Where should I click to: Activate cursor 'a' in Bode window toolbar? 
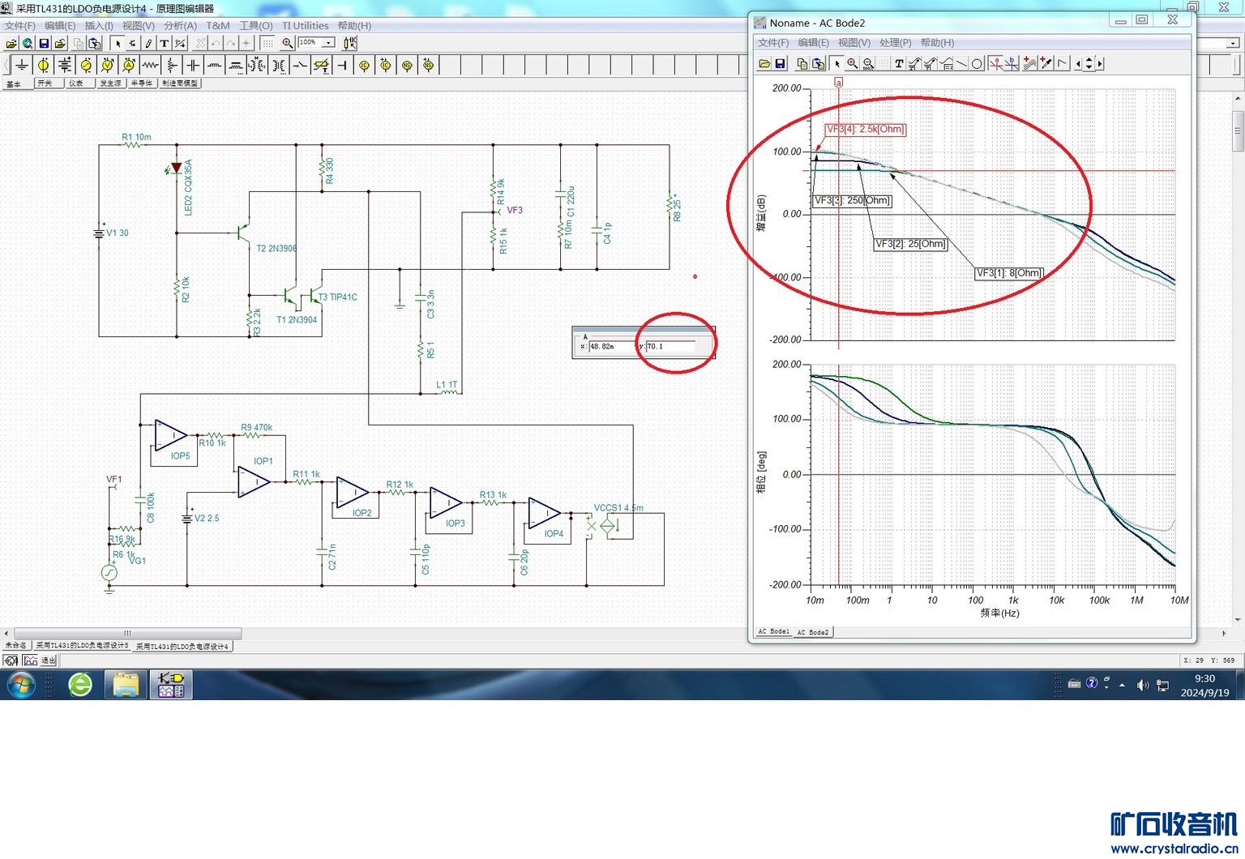pos(996,63)
